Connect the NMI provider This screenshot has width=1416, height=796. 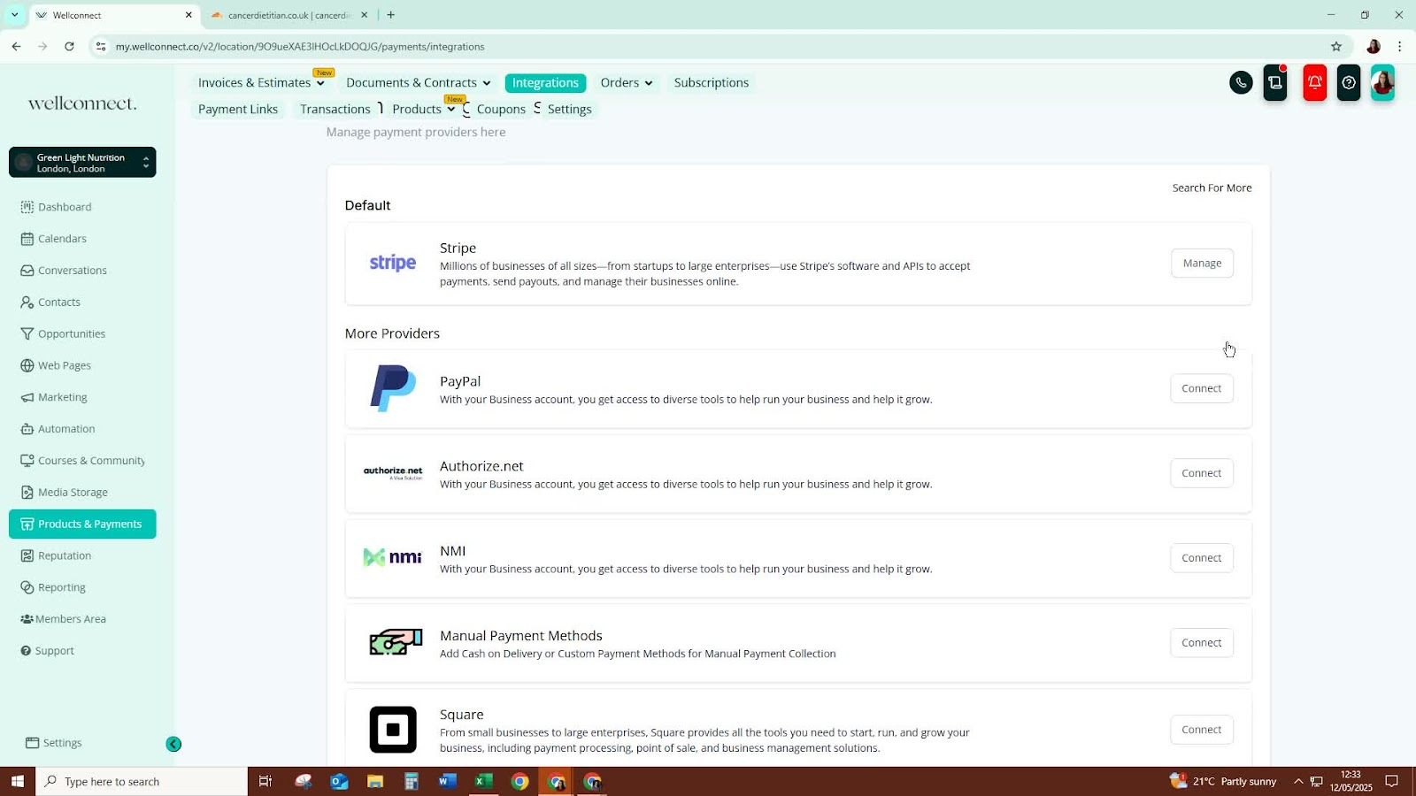(1201, 558)
